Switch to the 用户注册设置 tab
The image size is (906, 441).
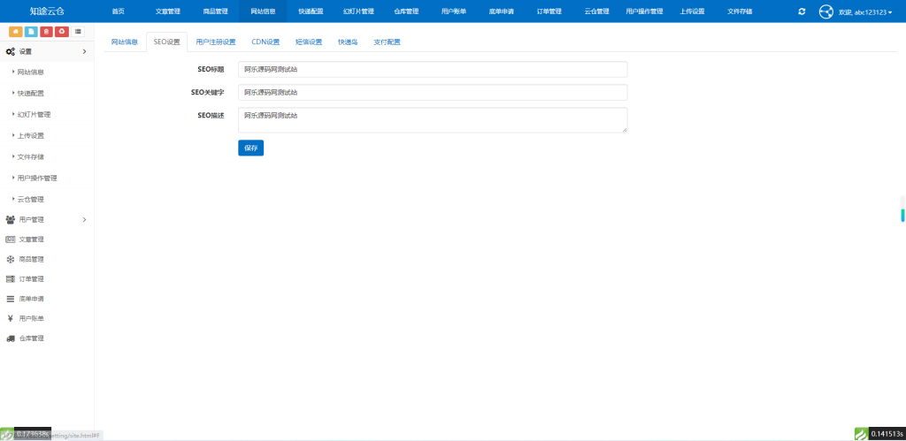[x=216, y=42]
